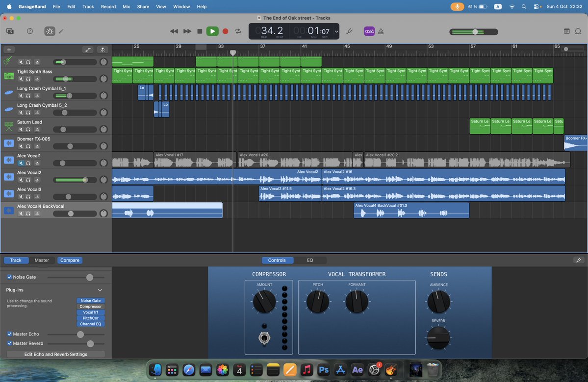This screenshot has width=588, height=382.
Task: Switch to the Master tab
Action: click(x=42, y=260)
